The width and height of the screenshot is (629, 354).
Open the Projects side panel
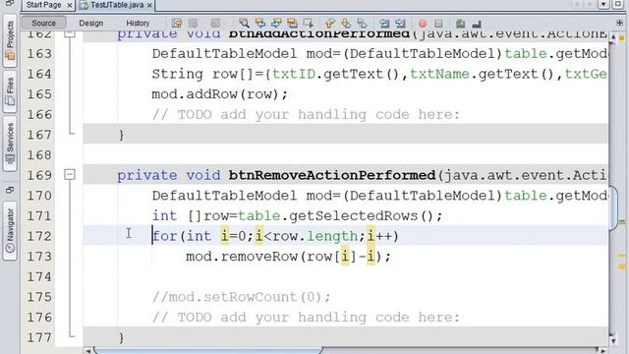pos(10,40)
